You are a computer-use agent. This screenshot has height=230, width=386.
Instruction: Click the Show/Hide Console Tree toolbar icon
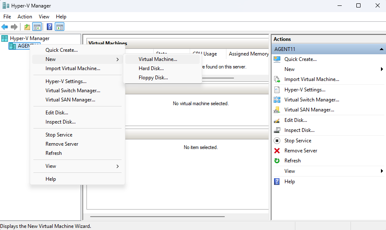[37, 27]
